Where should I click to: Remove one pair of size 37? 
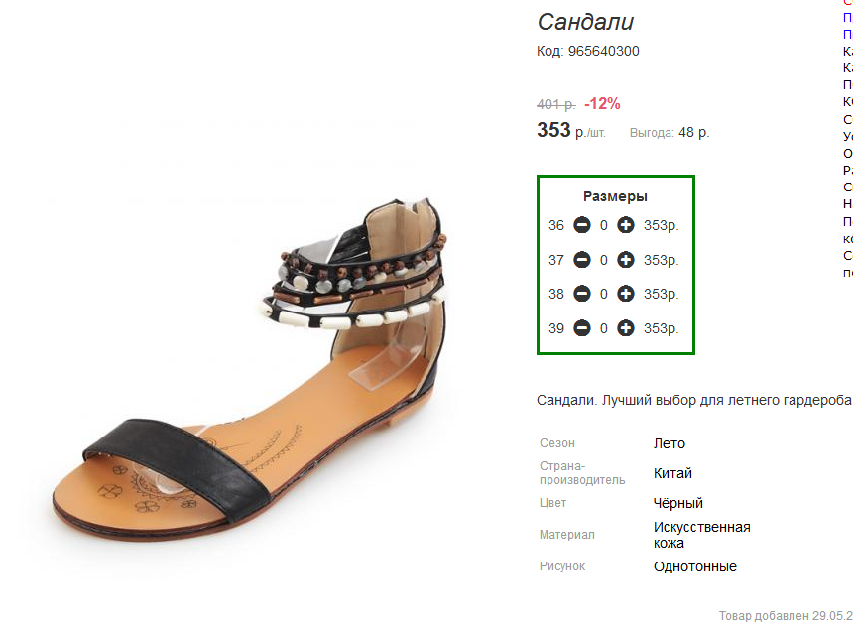(582, 260)
